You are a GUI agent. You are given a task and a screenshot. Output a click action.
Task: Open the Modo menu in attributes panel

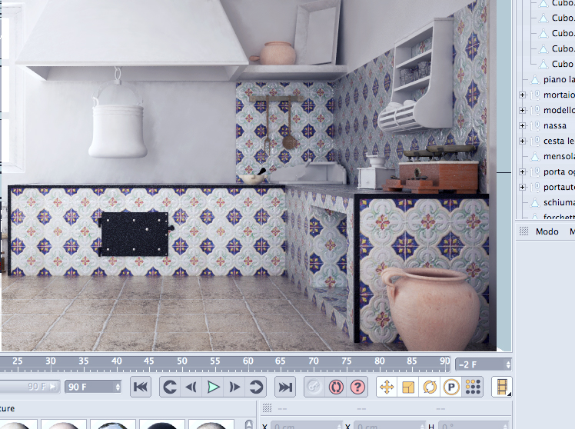coord(547,231)
